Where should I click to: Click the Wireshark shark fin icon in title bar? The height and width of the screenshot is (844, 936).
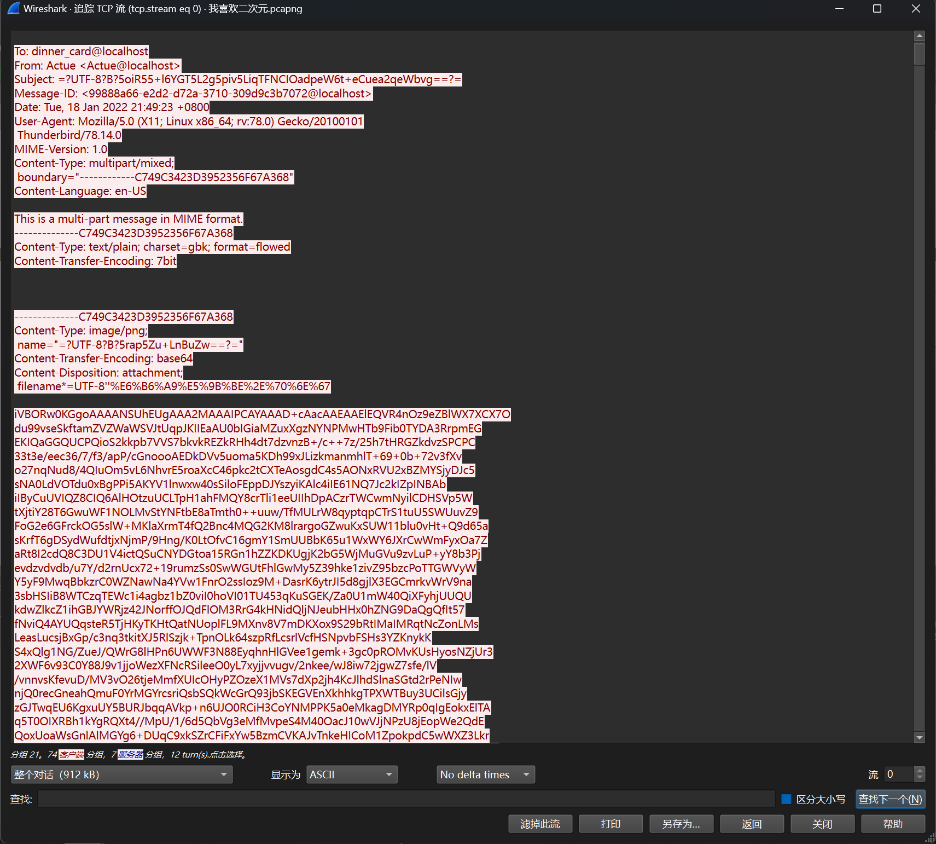pyautogui.click(x=14, y=9)
